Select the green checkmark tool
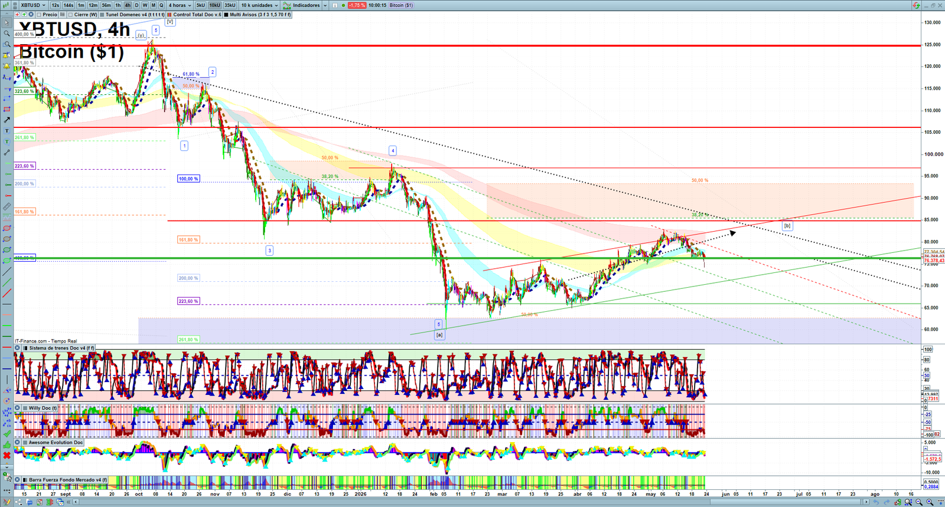Screen dimensions: 945x507 click(7, 433)
